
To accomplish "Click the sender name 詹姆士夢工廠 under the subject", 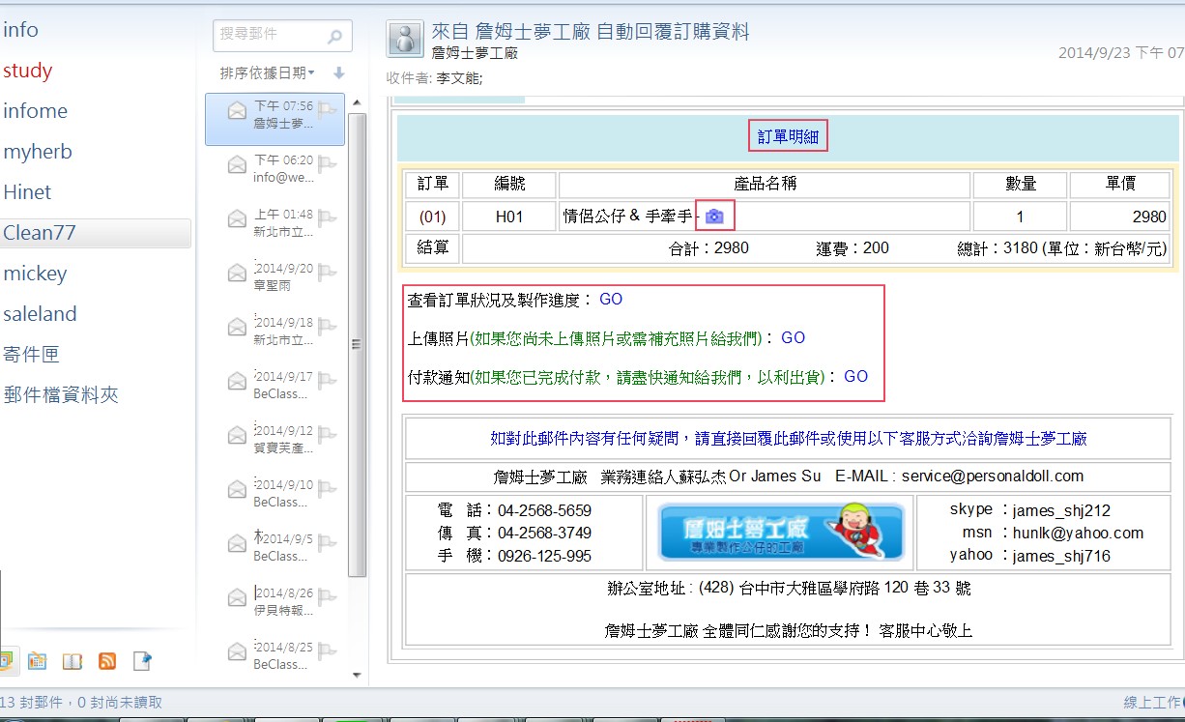I will 475,53.
